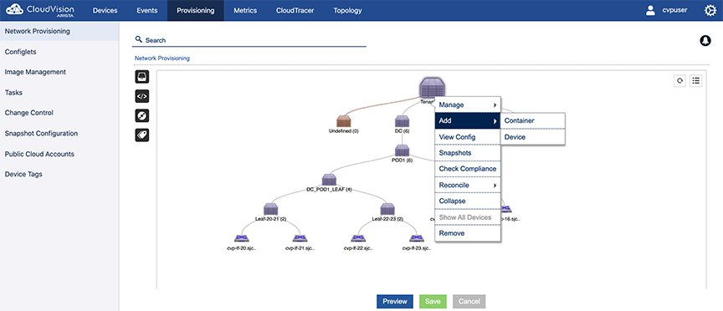The height and width of the screenshot is (311, 723).
Task: Click the Preview button
Action: 395,301
